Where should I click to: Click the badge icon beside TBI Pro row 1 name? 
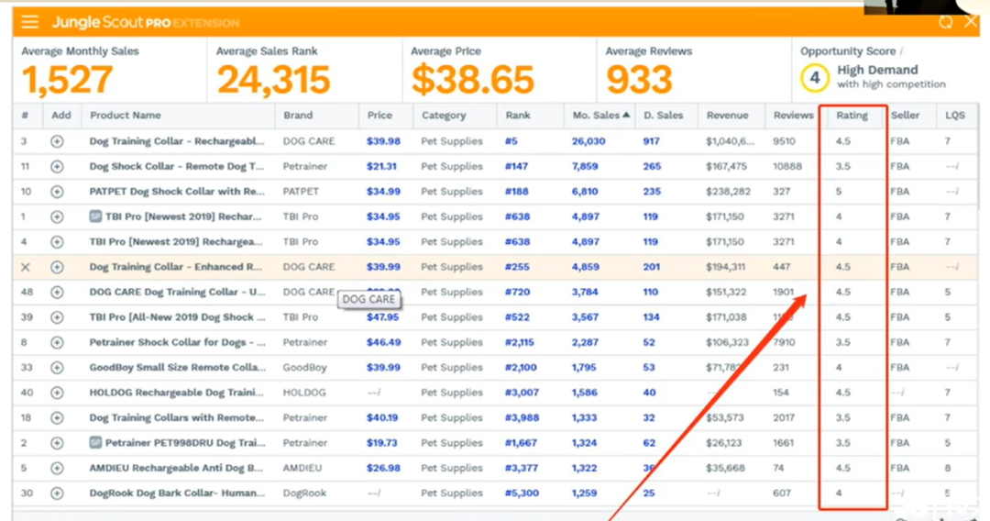pyautogui.click(x=95, y=216)
